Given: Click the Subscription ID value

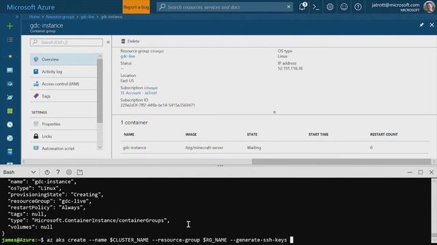Looking at the screenshot, I should point(158,105).
